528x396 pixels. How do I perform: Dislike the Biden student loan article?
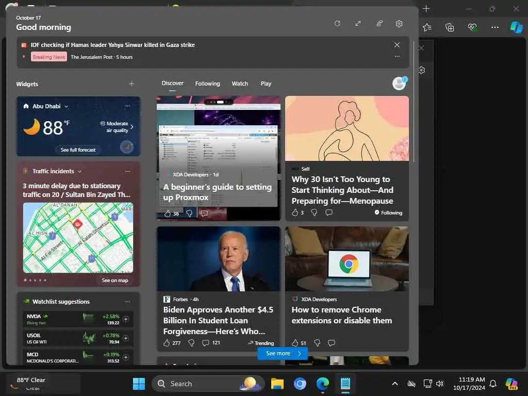(191, 343)
